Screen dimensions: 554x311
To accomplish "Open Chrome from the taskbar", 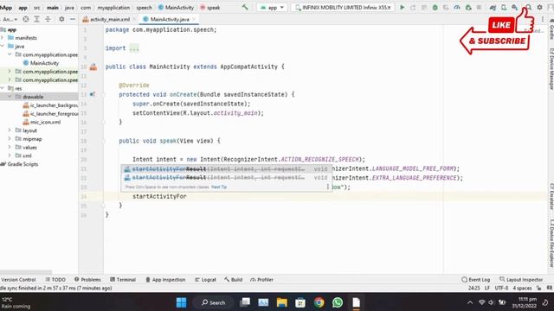I will tap(319, 302).
